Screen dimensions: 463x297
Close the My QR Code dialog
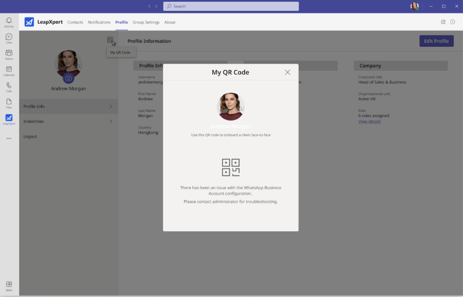click(x=287, y=72)
